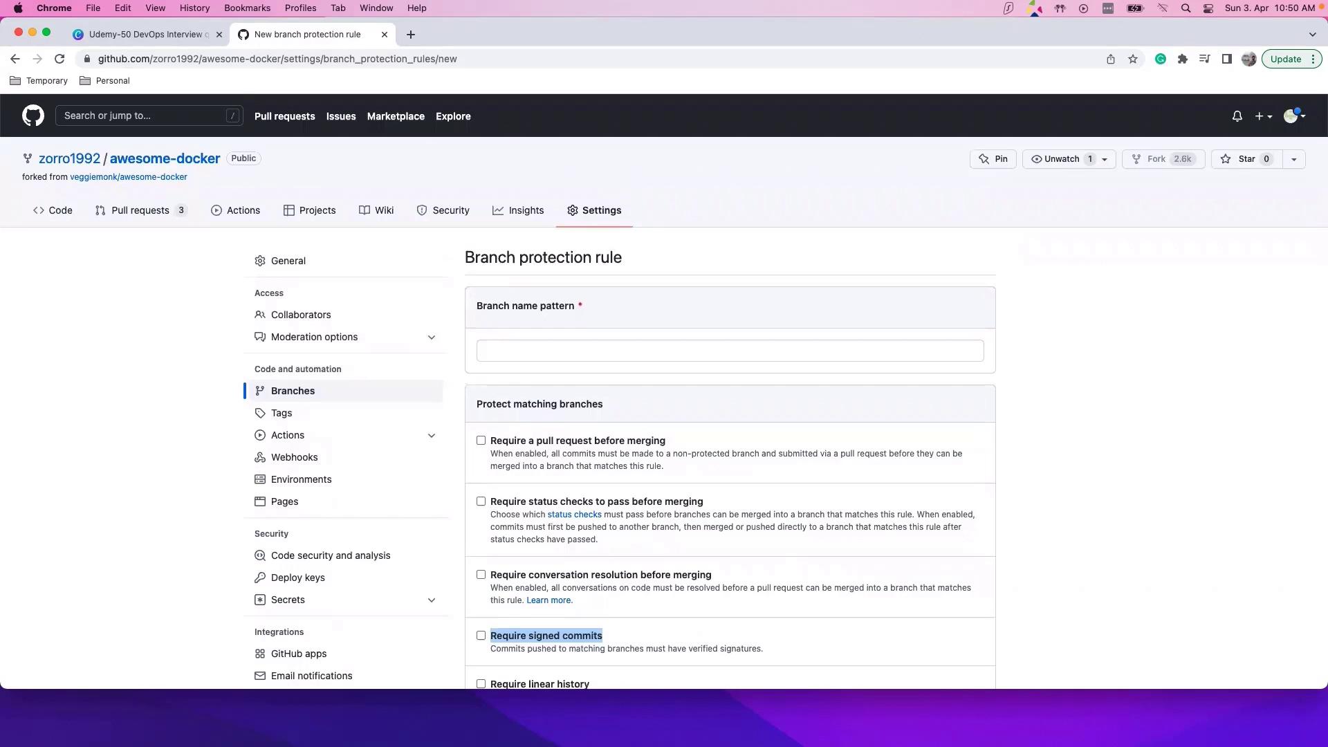The image size is (1328, 747).
Task: Click the GitHub Octocat logo
Action: (x=33, y=116)
